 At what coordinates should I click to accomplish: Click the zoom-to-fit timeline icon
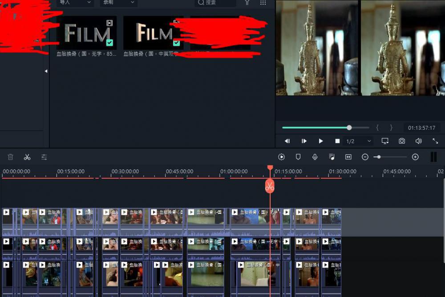click(x=348, y=157)
